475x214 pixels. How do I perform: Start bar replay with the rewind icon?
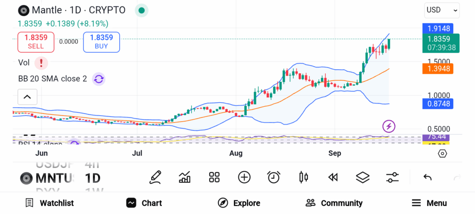(333, 177)
